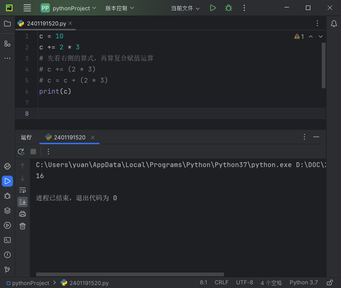Click print(c) on line 6
The width and height of the screenshot is (341, 288).
click(x=55, y=91)
